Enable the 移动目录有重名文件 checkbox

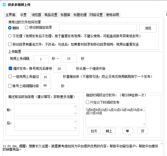10,44
